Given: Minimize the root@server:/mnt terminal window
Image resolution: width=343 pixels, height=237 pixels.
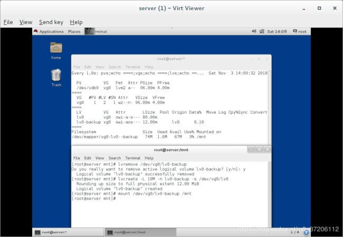Looking at the screenshot, I should click(x=252, y=150).
